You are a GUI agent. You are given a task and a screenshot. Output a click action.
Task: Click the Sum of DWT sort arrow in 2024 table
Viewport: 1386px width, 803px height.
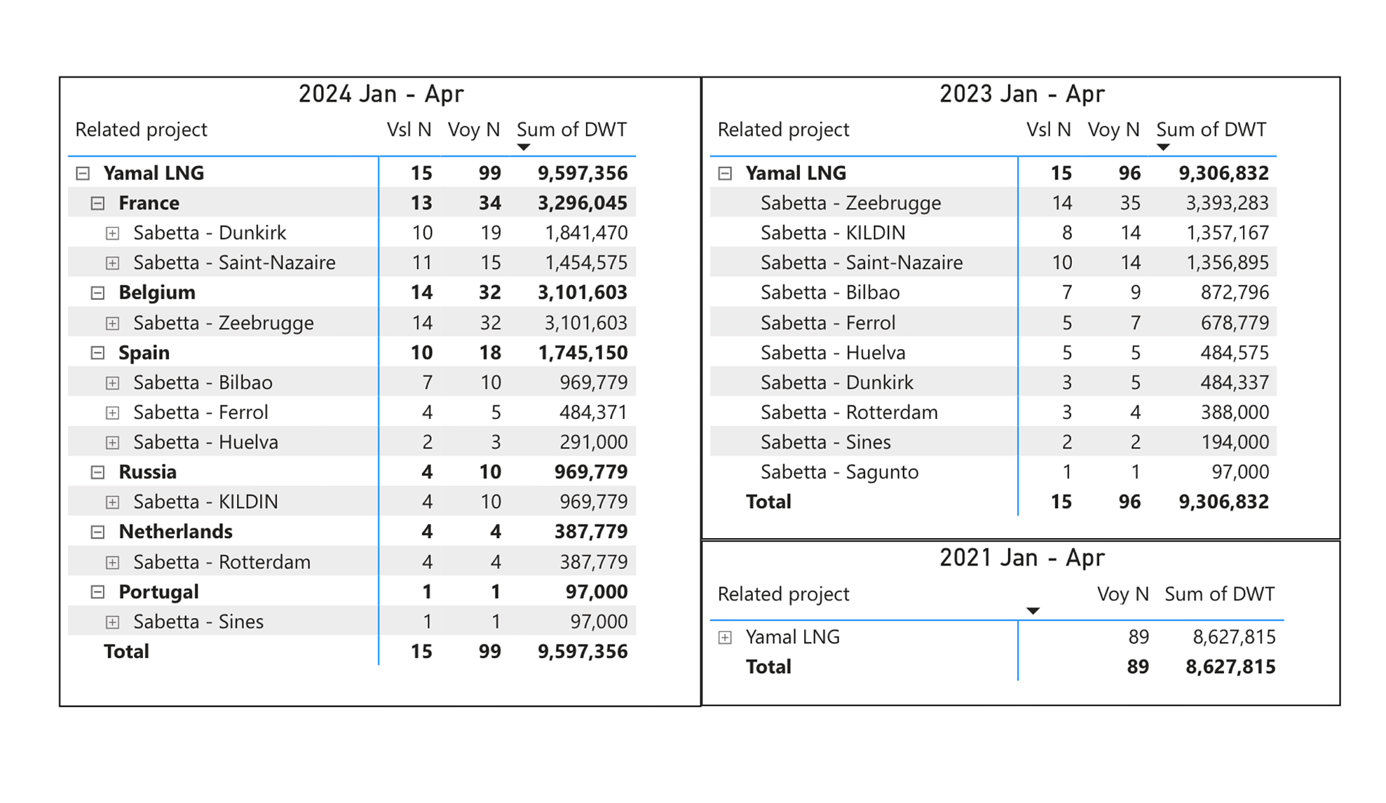pyautogui.click(x=523, y=146)
